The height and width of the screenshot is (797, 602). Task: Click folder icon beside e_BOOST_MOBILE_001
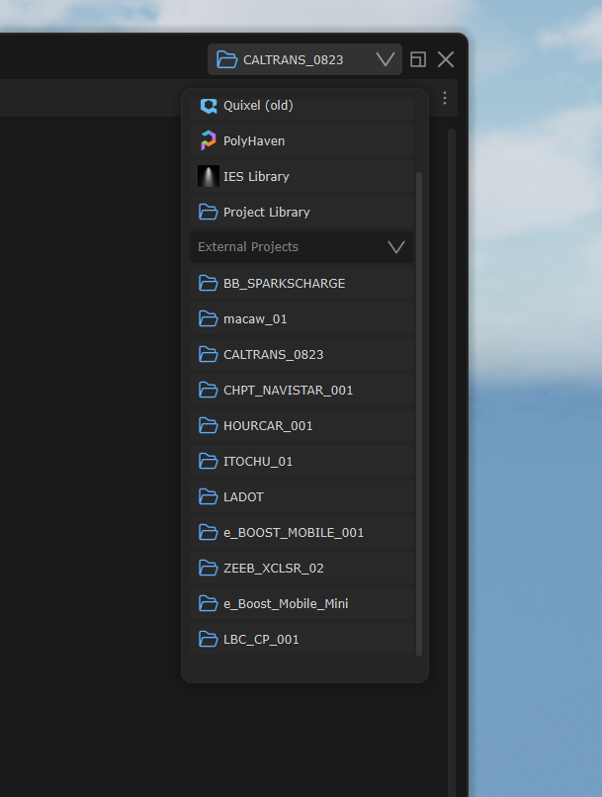(209, 532)
